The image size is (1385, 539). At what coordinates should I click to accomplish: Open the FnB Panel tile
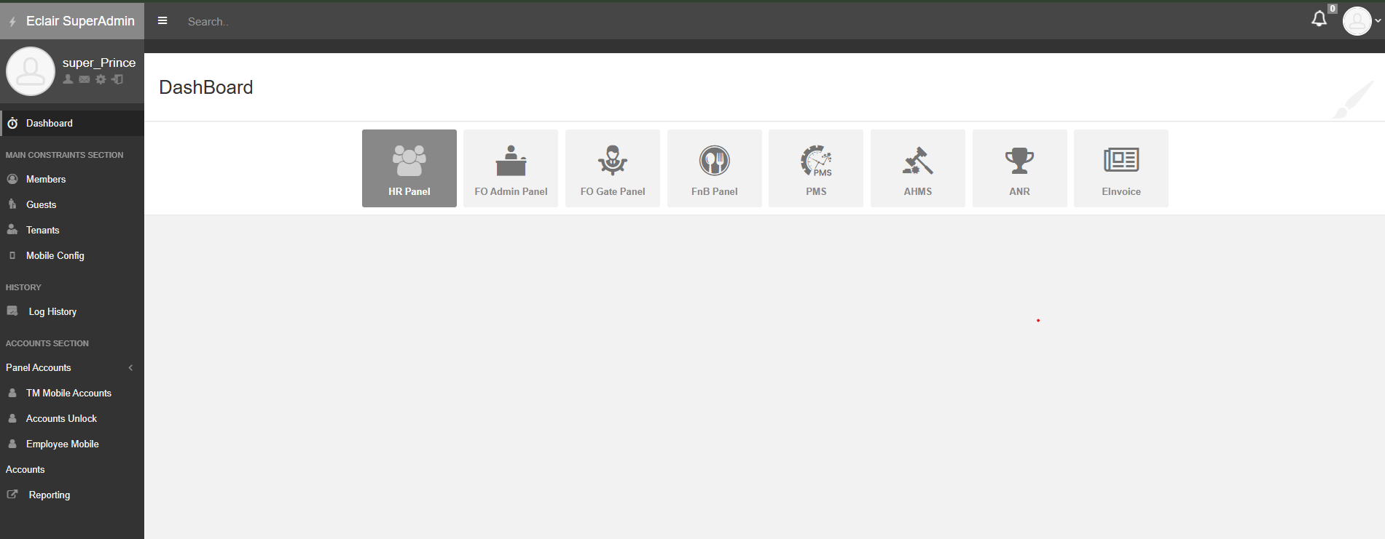(715, 168)
